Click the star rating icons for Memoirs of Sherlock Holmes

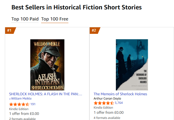point(104,103)
